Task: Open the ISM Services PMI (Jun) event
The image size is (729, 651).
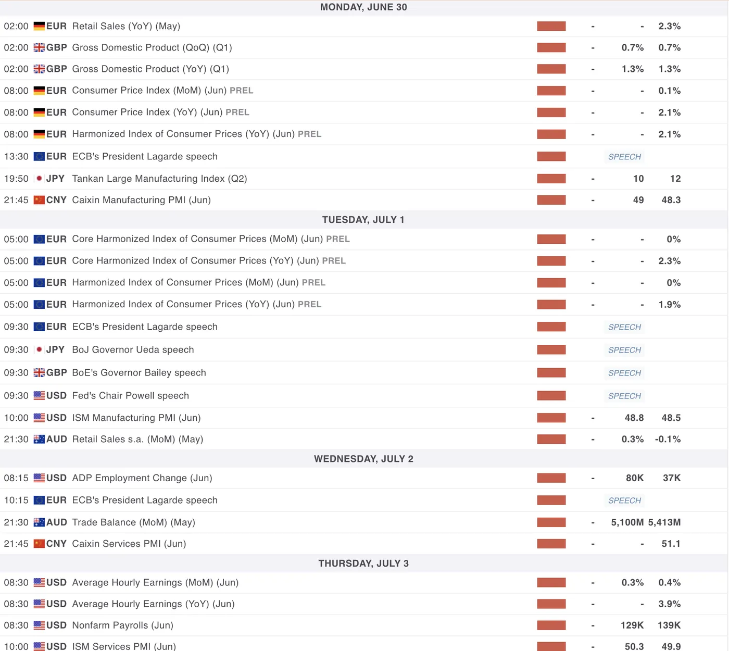Action: (x=124, y=646)
